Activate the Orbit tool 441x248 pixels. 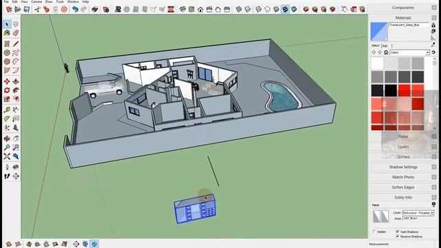[7, 138]
